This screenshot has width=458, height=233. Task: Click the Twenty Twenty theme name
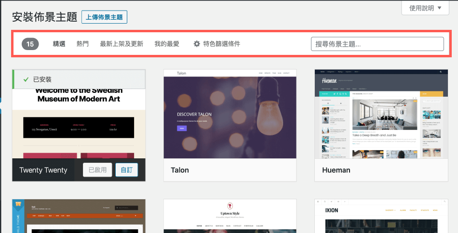(43, 170)
